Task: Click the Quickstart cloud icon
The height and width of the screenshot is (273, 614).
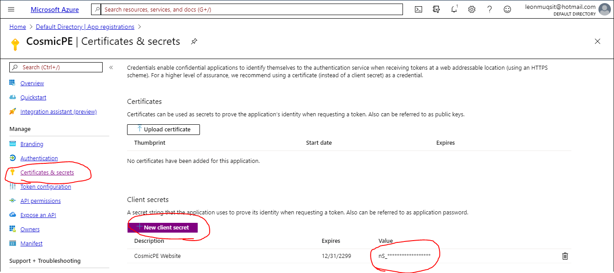Action: click(x=12, y=97)
